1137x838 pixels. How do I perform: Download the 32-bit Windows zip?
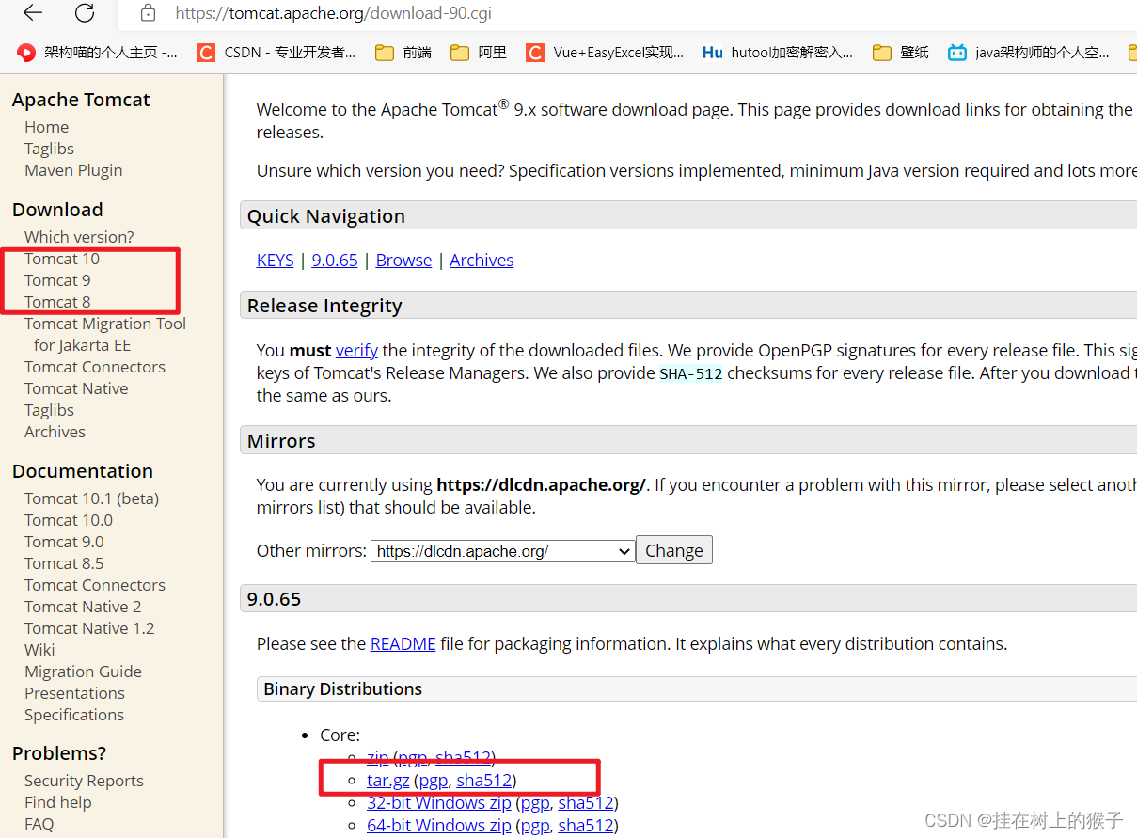point(439,803)
